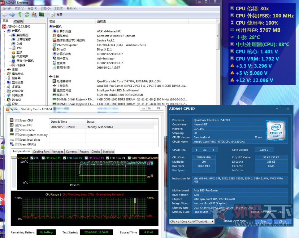299x238 pixels.
Task: Click the Intel Core i7 logo in CPUID
Action: [x=276, y=131]
